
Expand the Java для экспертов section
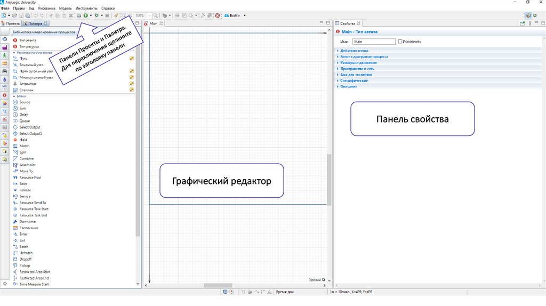tap(356, 75)
